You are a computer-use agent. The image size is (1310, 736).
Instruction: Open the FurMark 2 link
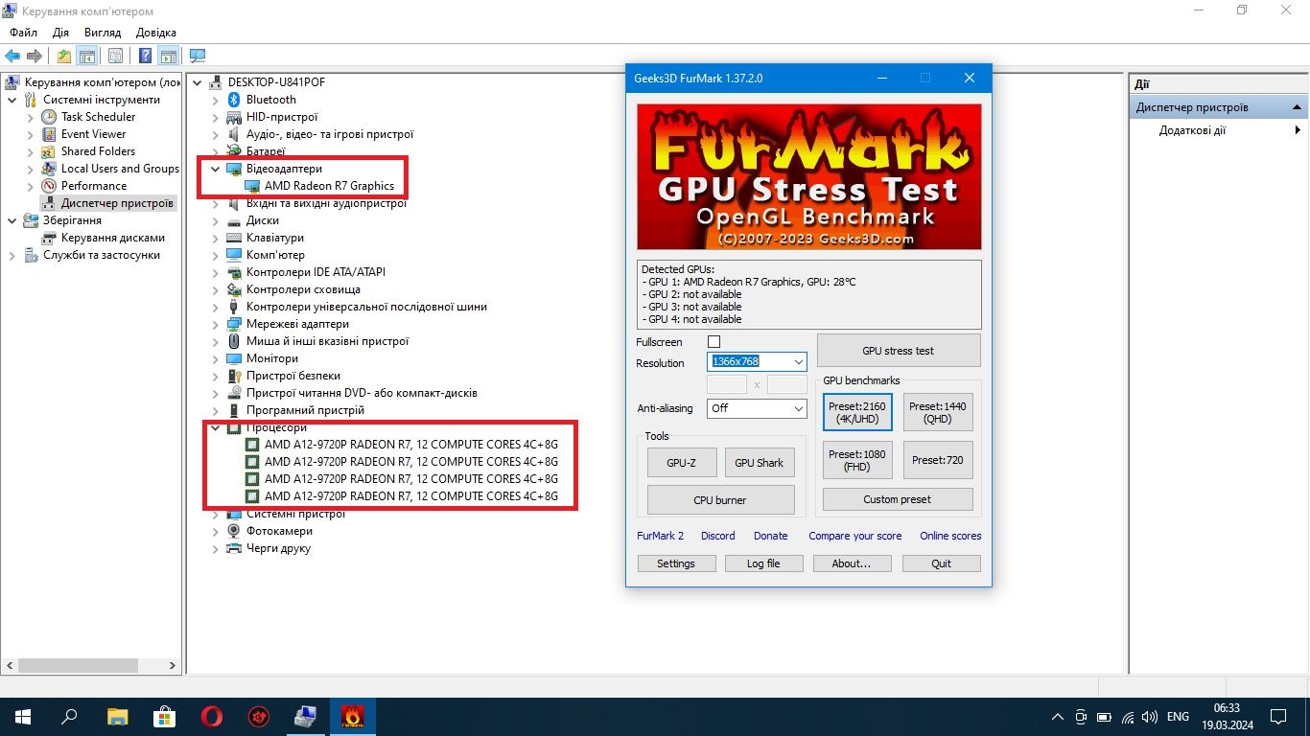click(x=661, y=536)
